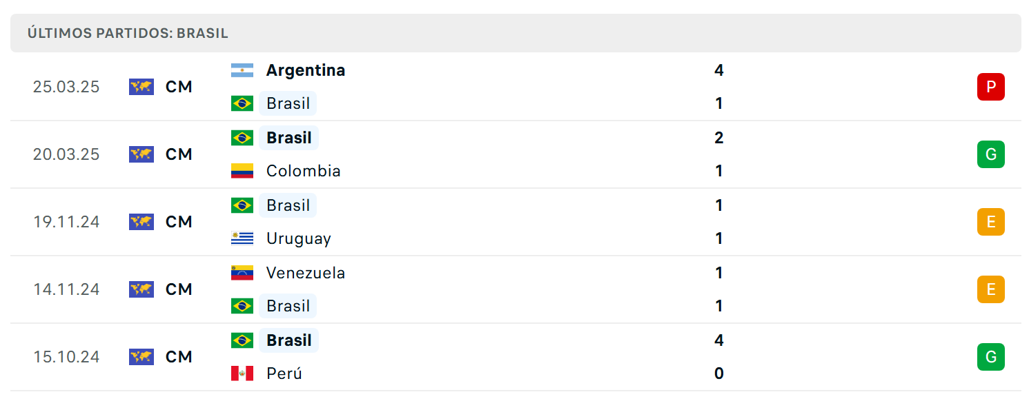
Task: Click the Uruguay flag icon
Action: 242,238
